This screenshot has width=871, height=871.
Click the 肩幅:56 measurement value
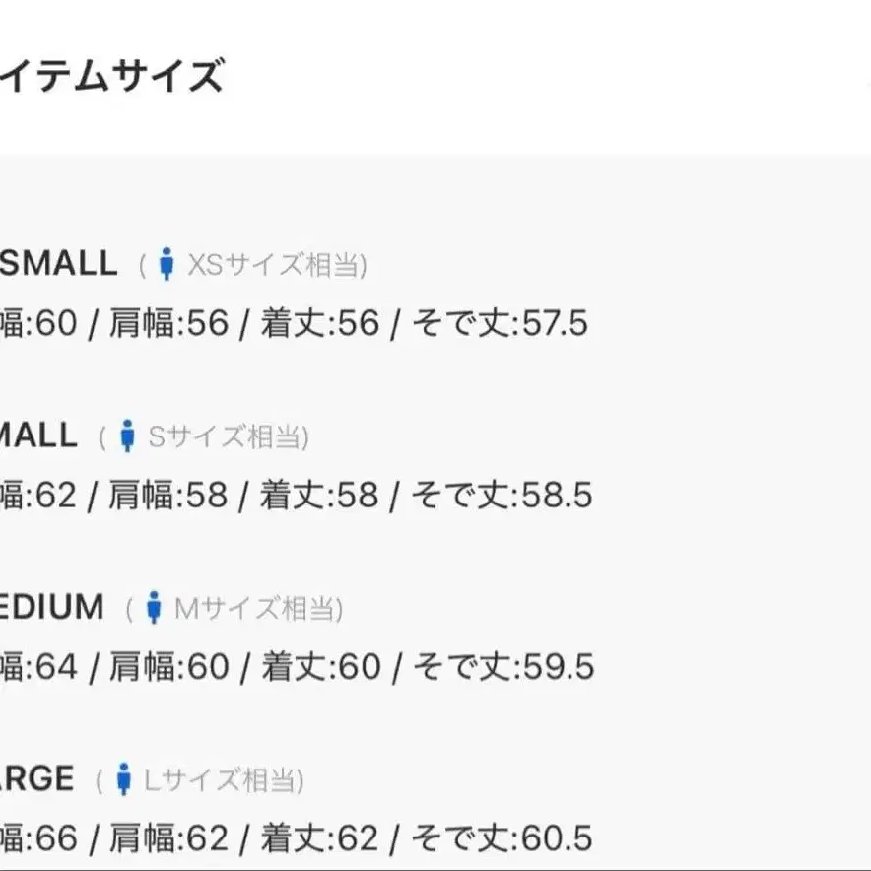coord(167,323)
